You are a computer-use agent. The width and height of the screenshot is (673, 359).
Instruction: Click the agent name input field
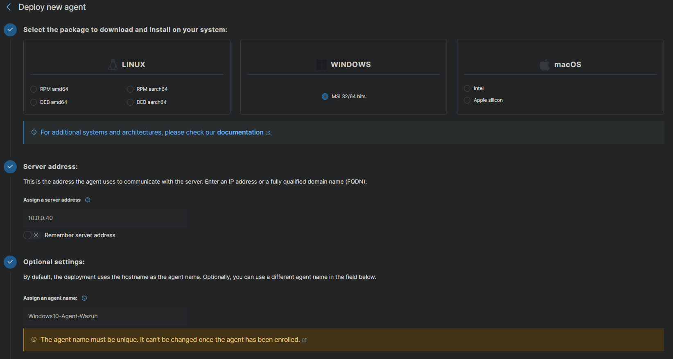[105, 316]
